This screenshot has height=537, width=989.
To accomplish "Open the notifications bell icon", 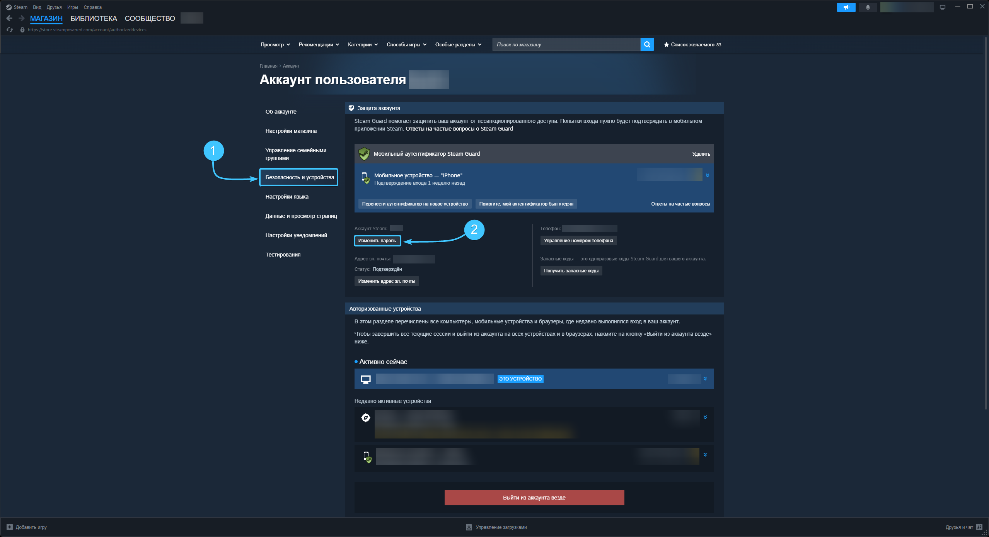I will tap(868, 7).
